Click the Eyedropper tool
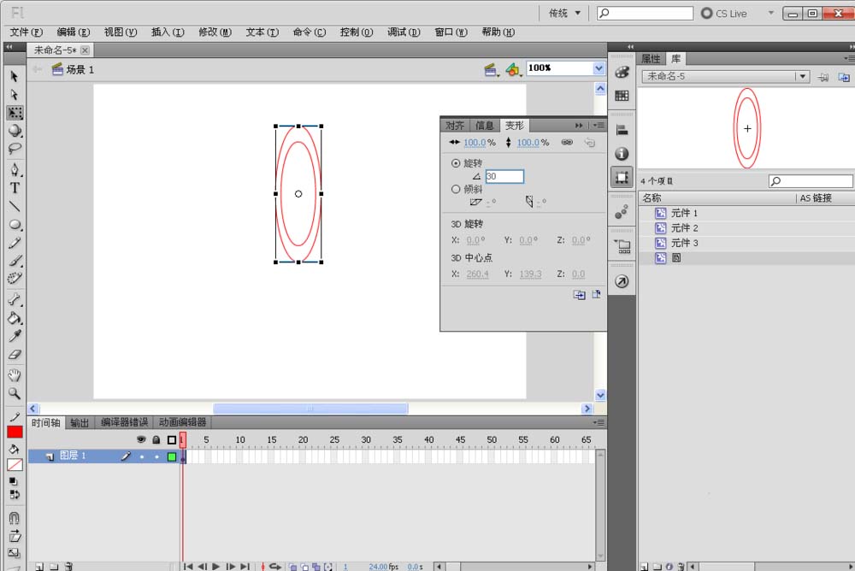The width and height of the screenshot is (855, 571). (15, 337)
